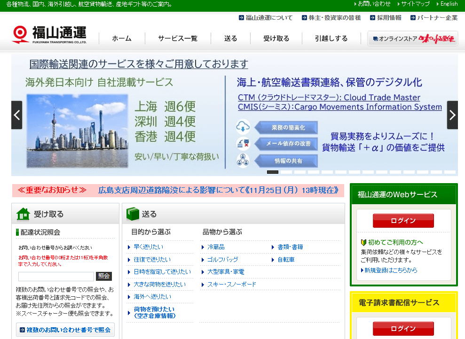Click the beginner mark icon beside 初めてご利用の方へ
This screenshot has width=465, height=339.
click(x=363, y=242)
